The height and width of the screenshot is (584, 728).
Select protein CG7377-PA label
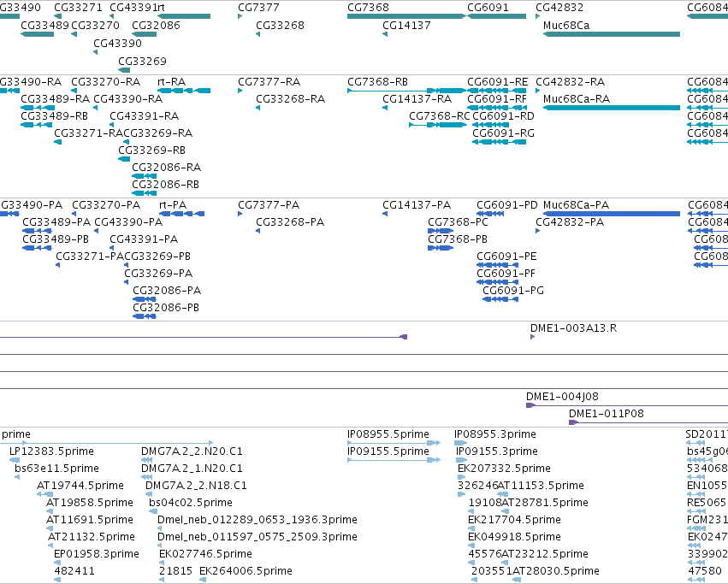coord(269,204)
